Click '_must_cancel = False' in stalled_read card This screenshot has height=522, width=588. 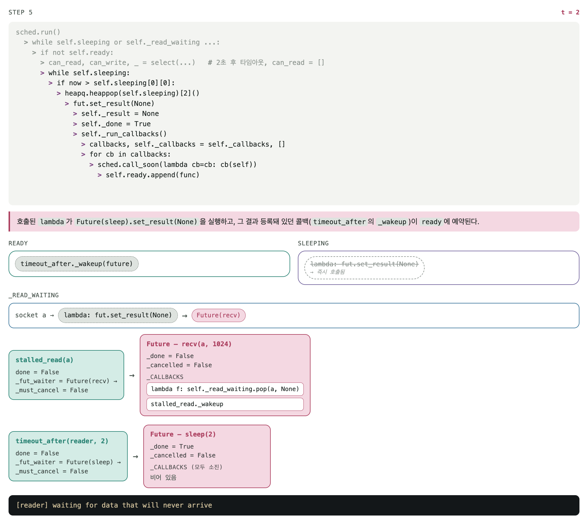pos(52,390)
